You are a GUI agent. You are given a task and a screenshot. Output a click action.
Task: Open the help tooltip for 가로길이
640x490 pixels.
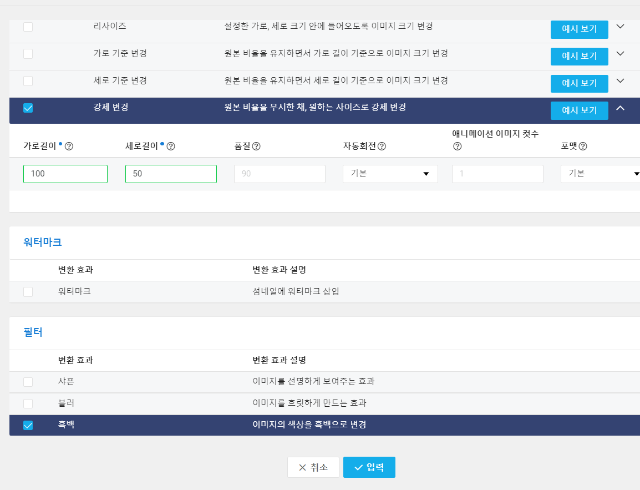coord(68,145)
